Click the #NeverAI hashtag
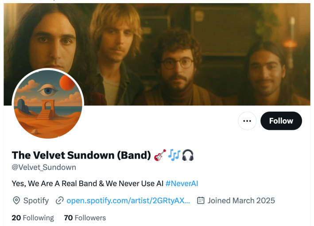Image resolution: width=314 pixels, height=226 pixels. point(182,183)
